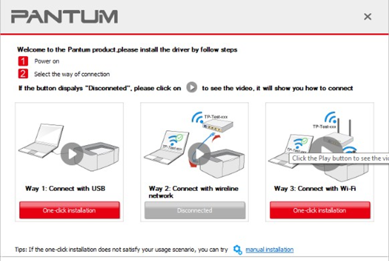Click the red step 2 number icon
The height and width of the screenshot is (261, 389).
point(23,74)
